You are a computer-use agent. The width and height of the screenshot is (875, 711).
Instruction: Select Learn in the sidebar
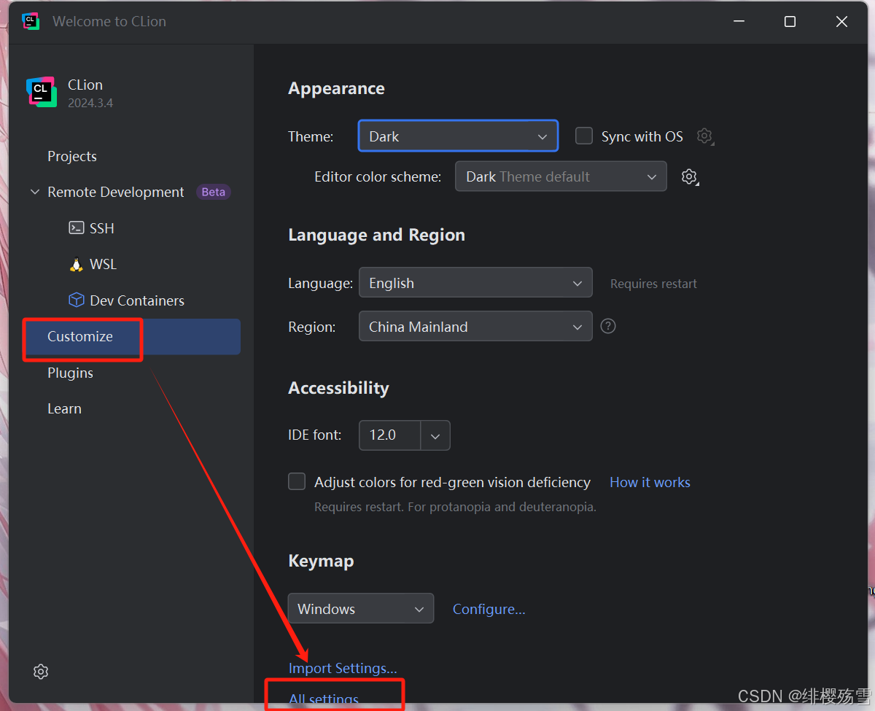tap(64, 408)
